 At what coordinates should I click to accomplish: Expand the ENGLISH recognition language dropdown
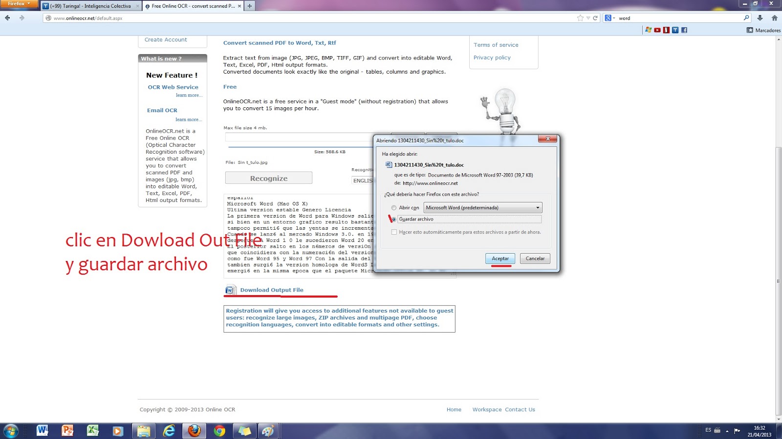click(x=362, y=180)
